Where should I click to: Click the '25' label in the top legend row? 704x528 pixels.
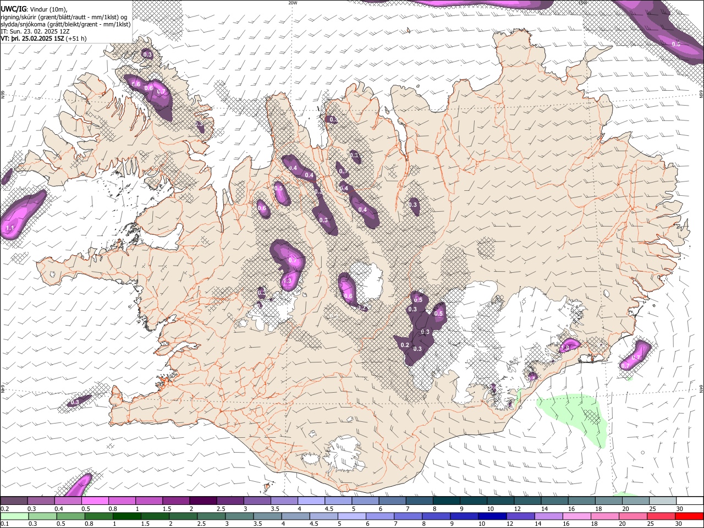click(652, 509)
